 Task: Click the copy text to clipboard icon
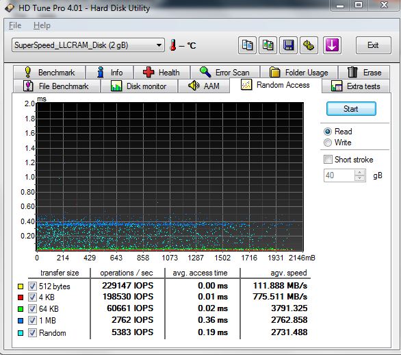247,45
